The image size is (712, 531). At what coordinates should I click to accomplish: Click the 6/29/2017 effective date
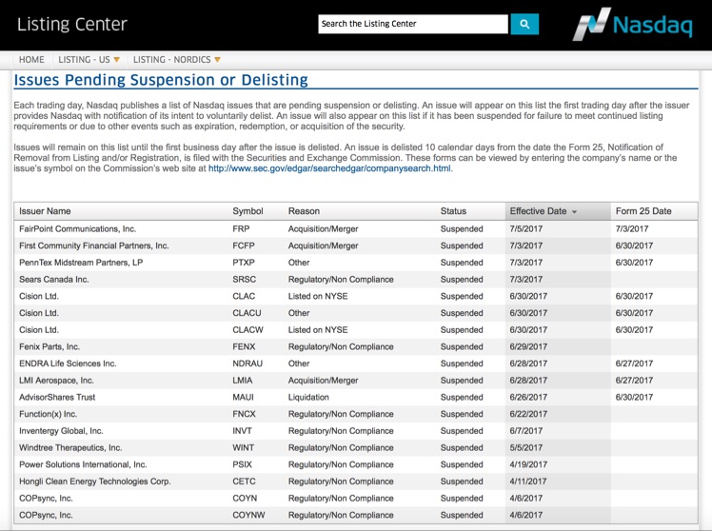[528, 346]
